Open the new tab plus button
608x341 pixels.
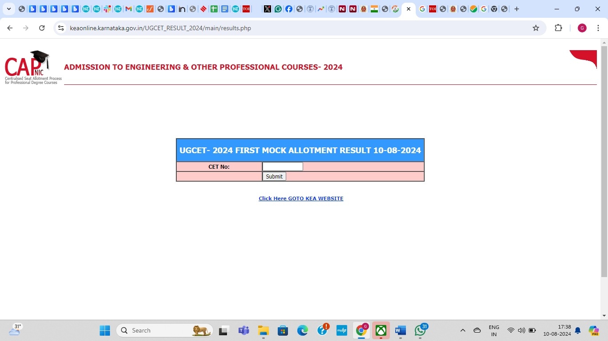pos(516,9)
